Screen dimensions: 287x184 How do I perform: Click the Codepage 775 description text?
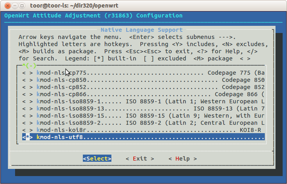(x=236, y=73)
